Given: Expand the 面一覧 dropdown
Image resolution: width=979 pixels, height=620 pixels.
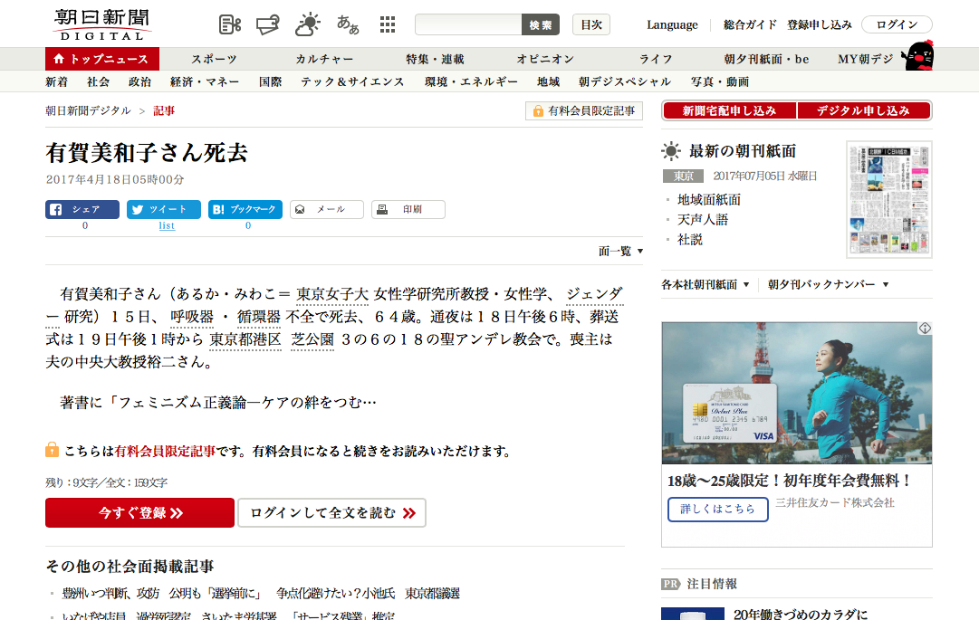Looking at the screenshot, I should (620, 252).
